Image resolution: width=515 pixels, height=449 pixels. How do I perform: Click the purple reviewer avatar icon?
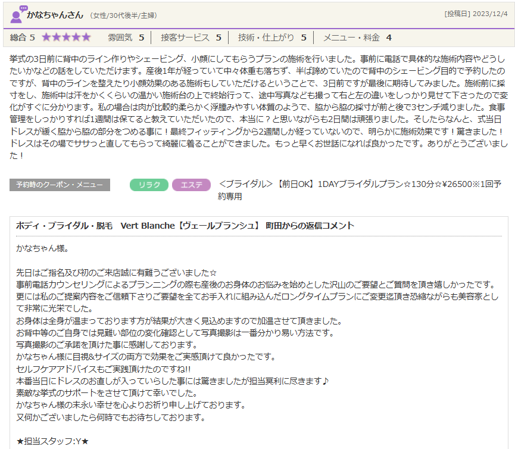click(18, 14)
